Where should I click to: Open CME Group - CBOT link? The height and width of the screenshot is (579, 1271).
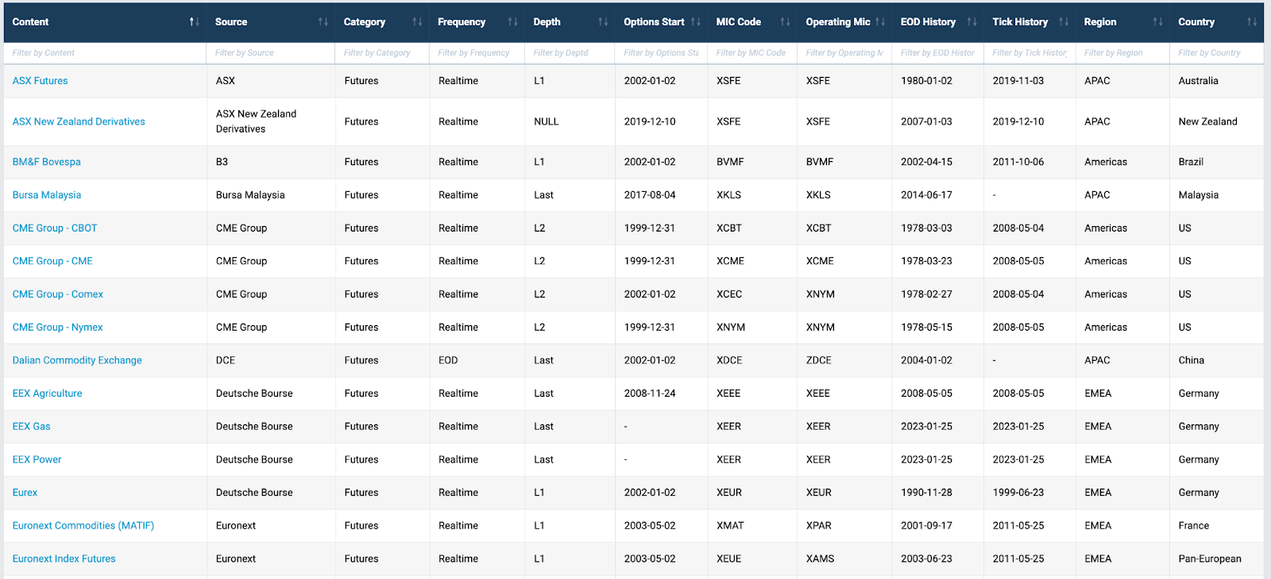[55, 228]
